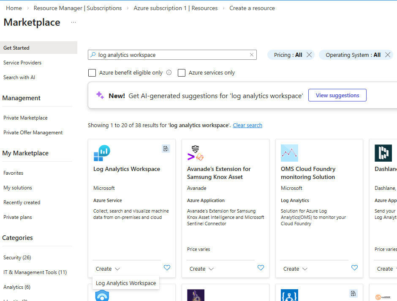Enable the Azure benefit eligible only checkbox
This screenshot has height=301, width=397.
click(92, 72)
